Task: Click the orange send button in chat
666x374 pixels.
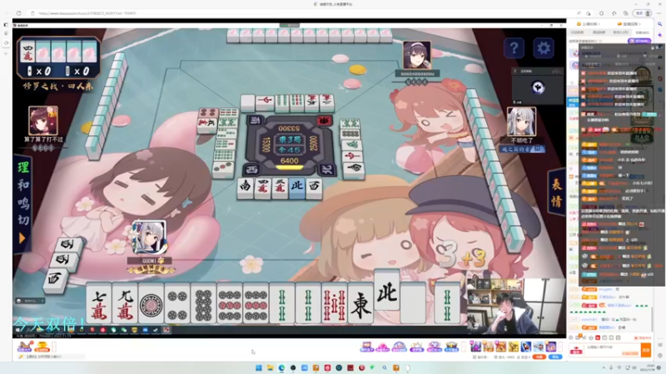Action: (646, 350)
